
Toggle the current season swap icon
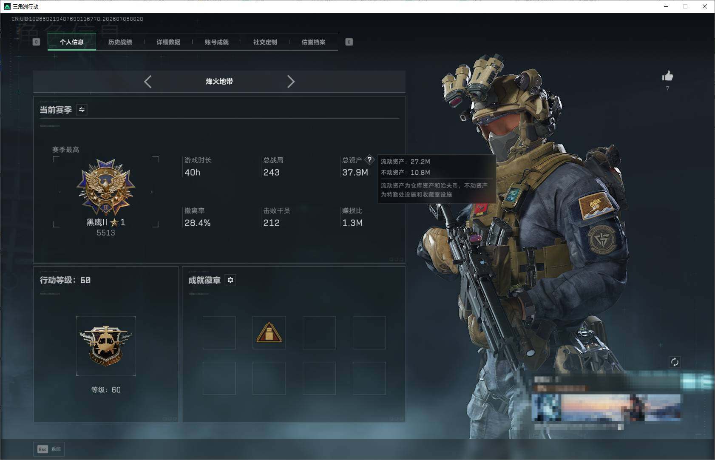pyautogui.click(x=82, y=110)
